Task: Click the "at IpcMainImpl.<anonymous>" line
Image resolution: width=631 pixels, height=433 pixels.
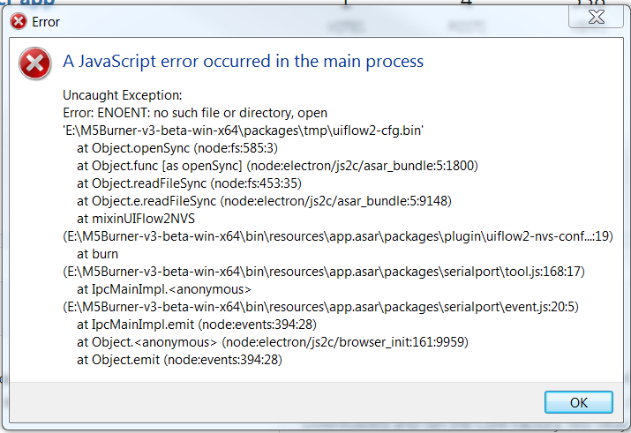Action: click(164, 289)
